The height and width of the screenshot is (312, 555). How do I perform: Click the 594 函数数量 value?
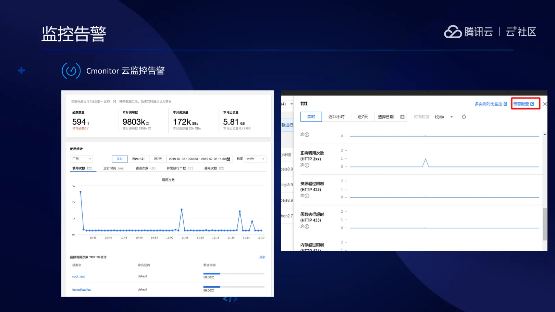[x=79, y=122]
